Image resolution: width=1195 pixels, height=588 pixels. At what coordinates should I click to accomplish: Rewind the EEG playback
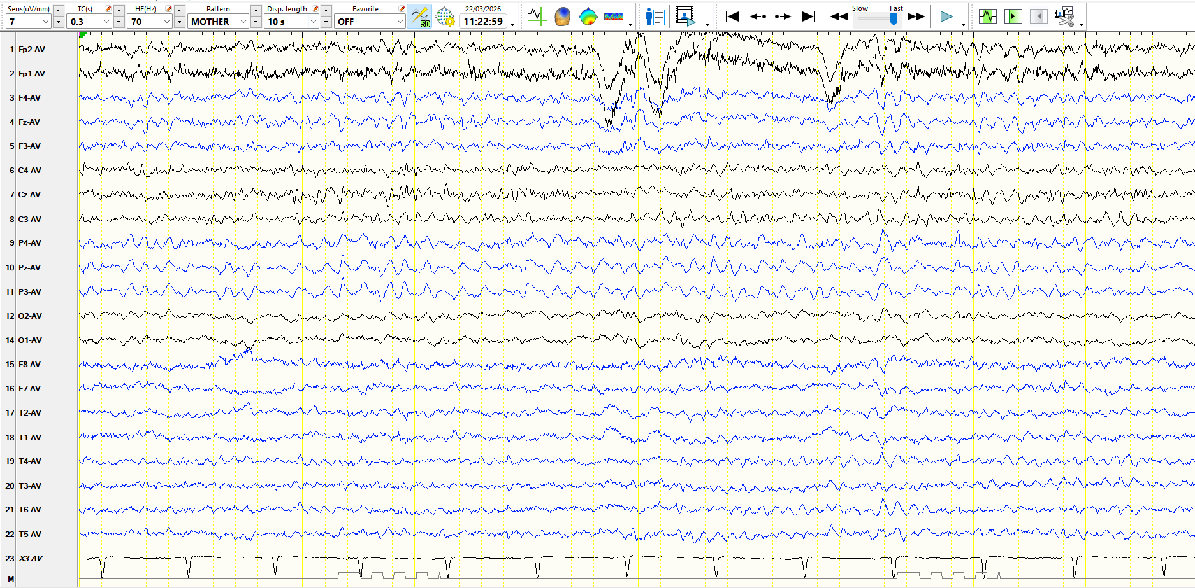[839, 17]
